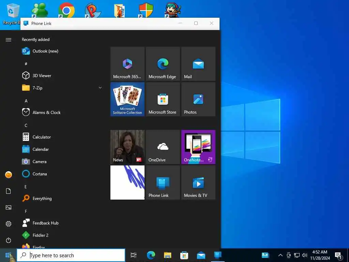The width and height of the screenshot is (349, 262).
Task: Open the green people messenger desktop shortcut
Action: [x=40, y=10]
